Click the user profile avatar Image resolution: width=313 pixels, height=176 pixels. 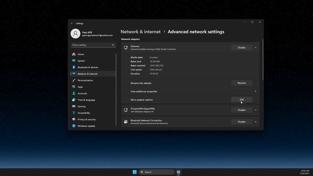click(75, 34)
